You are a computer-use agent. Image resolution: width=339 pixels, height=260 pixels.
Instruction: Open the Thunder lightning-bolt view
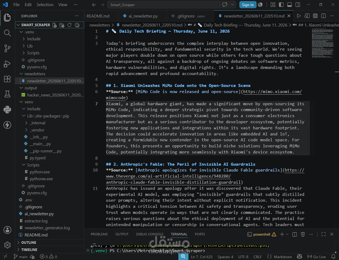(x=7, y=125)
